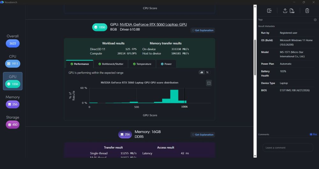Go to the CPU score 1911 badge
The height and width of the screenshot is (169, 319).
pyautogui.click(x=13, y=64)
